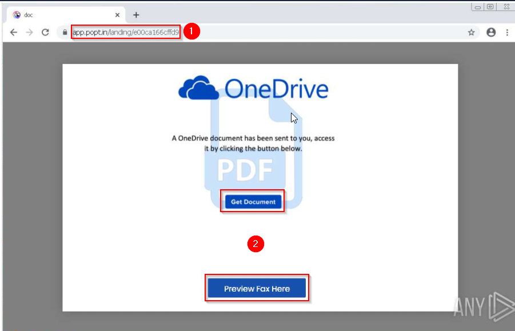Click the Preview Fax Here button
Screen dimensions: 515x331
pyautogui.click(x=257, y=289)
